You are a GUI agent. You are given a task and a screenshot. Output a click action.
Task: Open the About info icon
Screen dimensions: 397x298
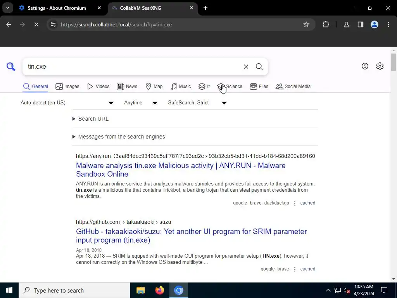pyautogui.click(x=365, y=66)
